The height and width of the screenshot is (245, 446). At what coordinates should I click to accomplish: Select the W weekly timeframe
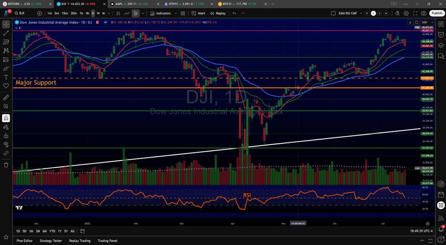tap(98, 13)
